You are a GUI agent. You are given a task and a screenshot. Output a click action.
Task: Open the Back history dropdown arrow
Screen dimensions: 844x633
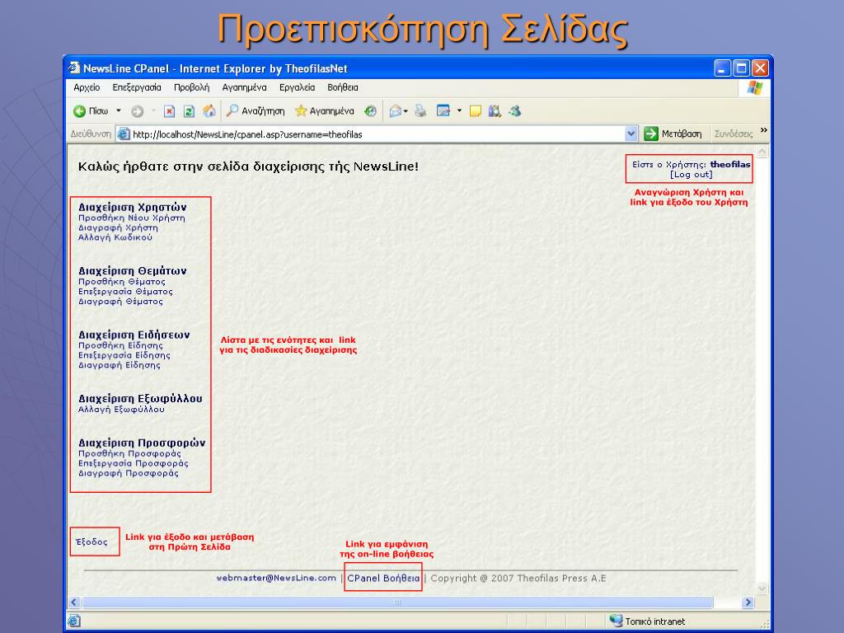click(x=119, y=111)
